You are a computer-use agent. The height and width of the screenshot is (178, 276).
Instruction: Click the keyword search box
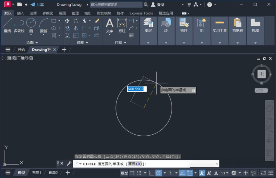pos(116,5)
